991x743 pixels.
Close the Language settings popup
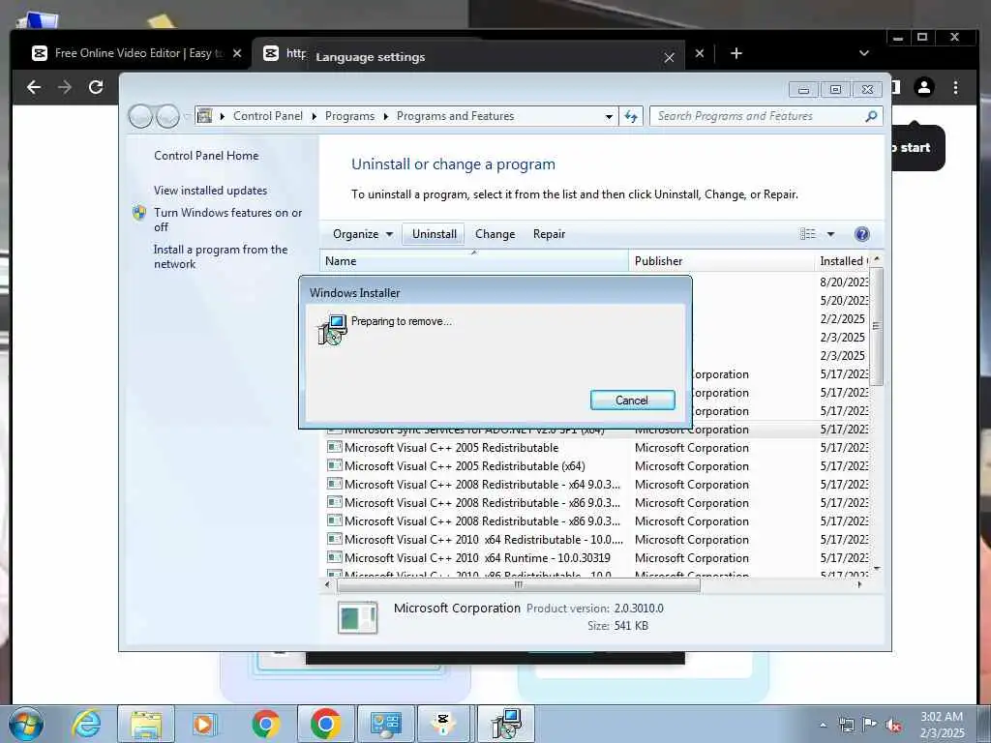[x=670, y=57]
